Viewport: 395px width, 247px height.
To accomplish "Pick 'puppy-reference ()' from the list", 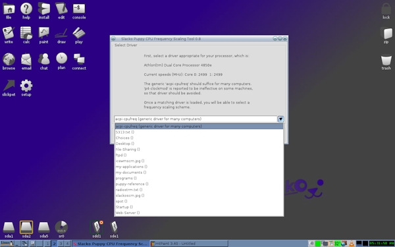I will [199, 184].
